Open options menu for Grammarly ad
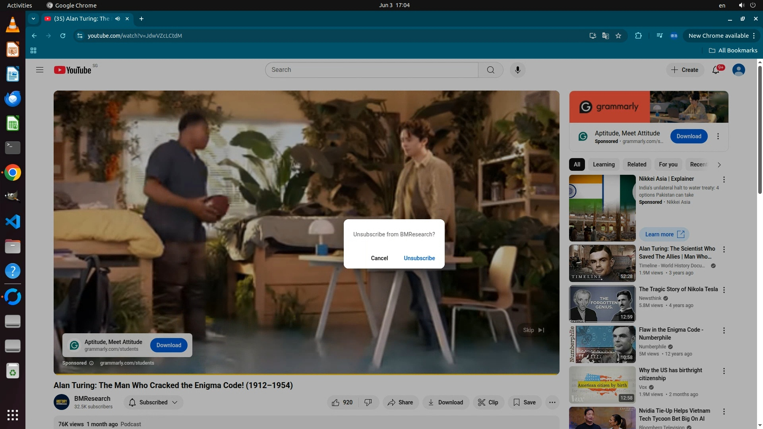The image size is (763, 429). pos(718,136)
